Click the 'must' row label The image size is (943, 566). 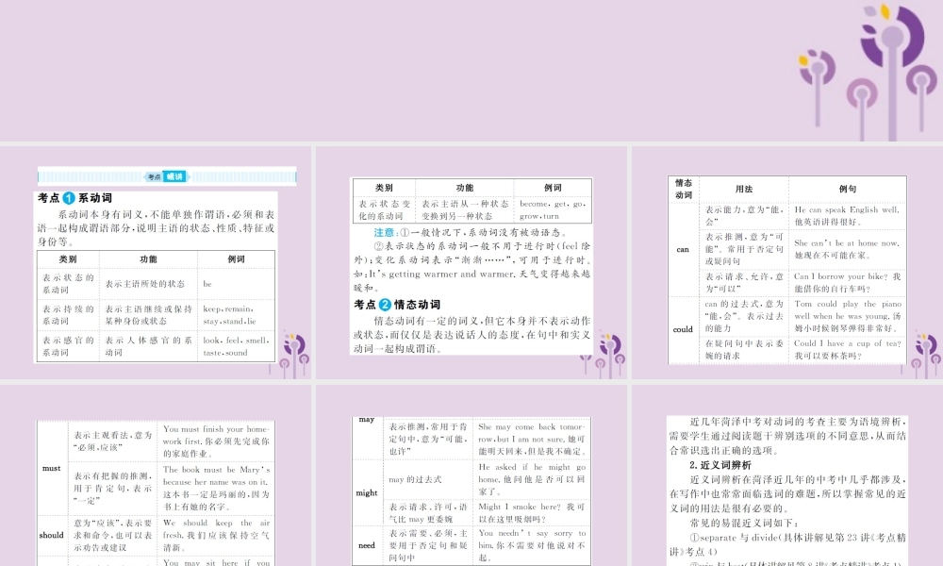click(x=52, y=467)
